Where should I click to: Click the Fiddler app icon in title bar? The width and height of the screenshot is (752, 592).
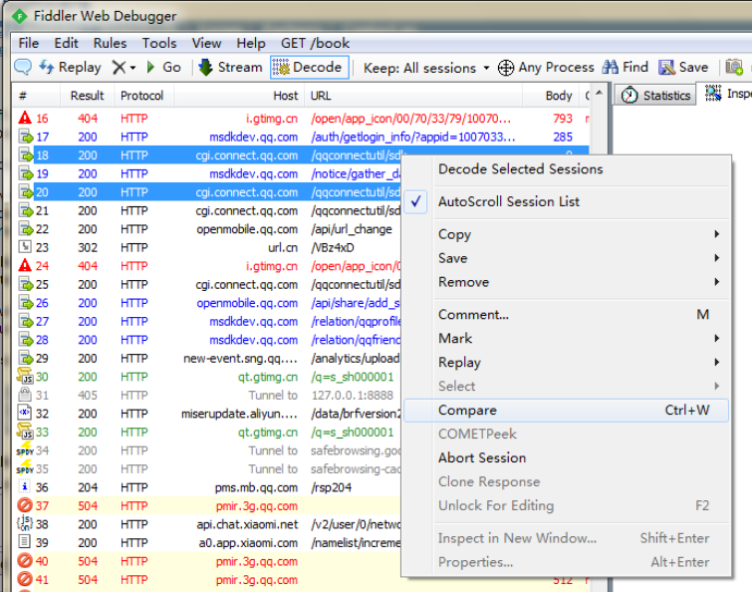coord(20,17)
